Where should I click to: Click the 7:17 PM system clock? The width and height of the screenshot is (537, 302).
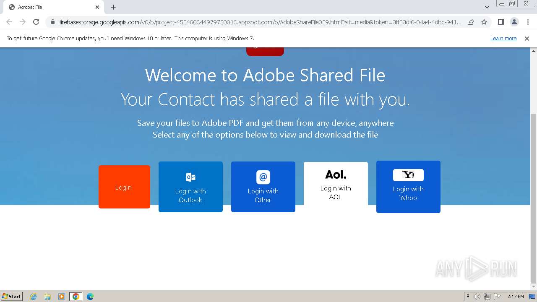pyautogui.click(x=516, y=297)
